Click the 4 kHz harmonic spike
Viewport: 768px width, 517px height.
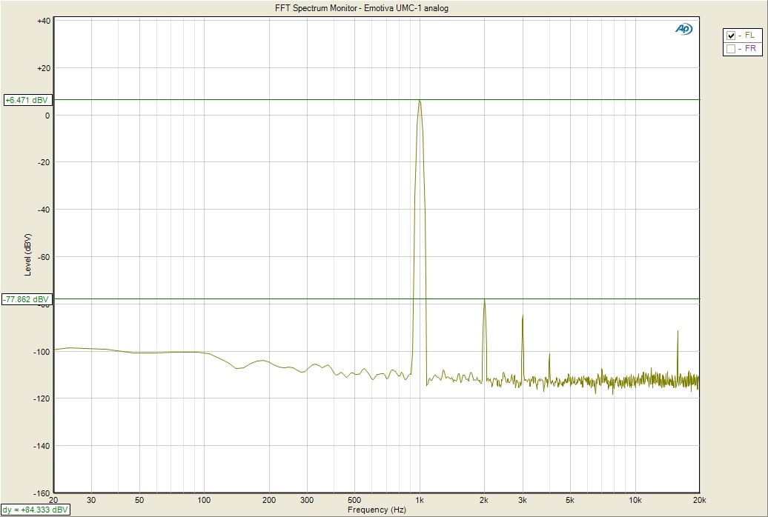(549, 355)
